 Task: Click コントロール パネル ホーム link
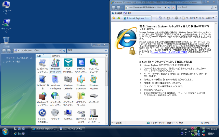(x=19, y=58)
